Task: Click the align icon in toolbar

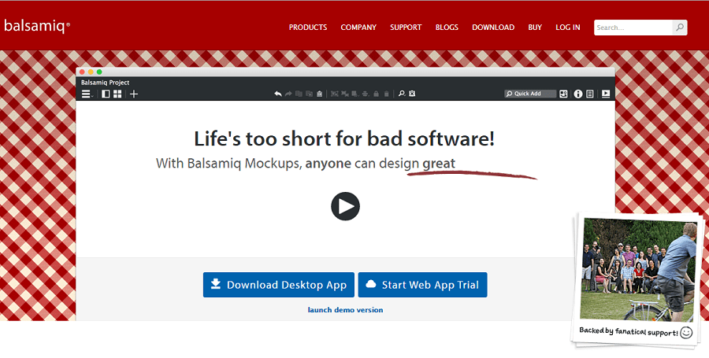Action: coord(366,94)
